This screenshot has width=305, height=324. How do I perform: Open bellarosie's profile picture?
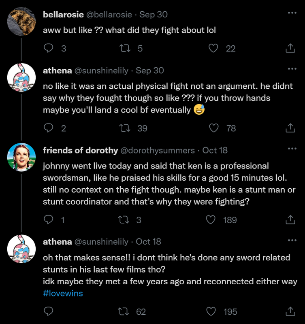tap(21, 21)
